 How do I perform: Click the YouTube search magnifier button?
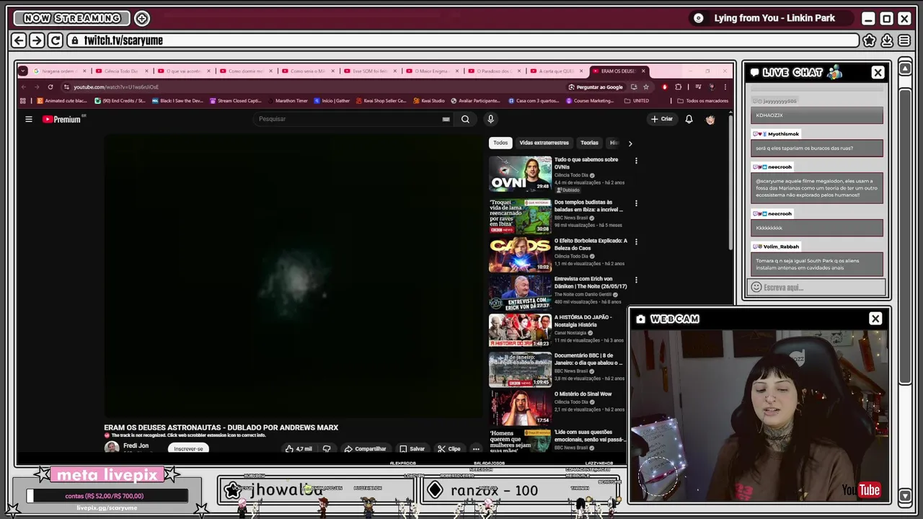465,119
